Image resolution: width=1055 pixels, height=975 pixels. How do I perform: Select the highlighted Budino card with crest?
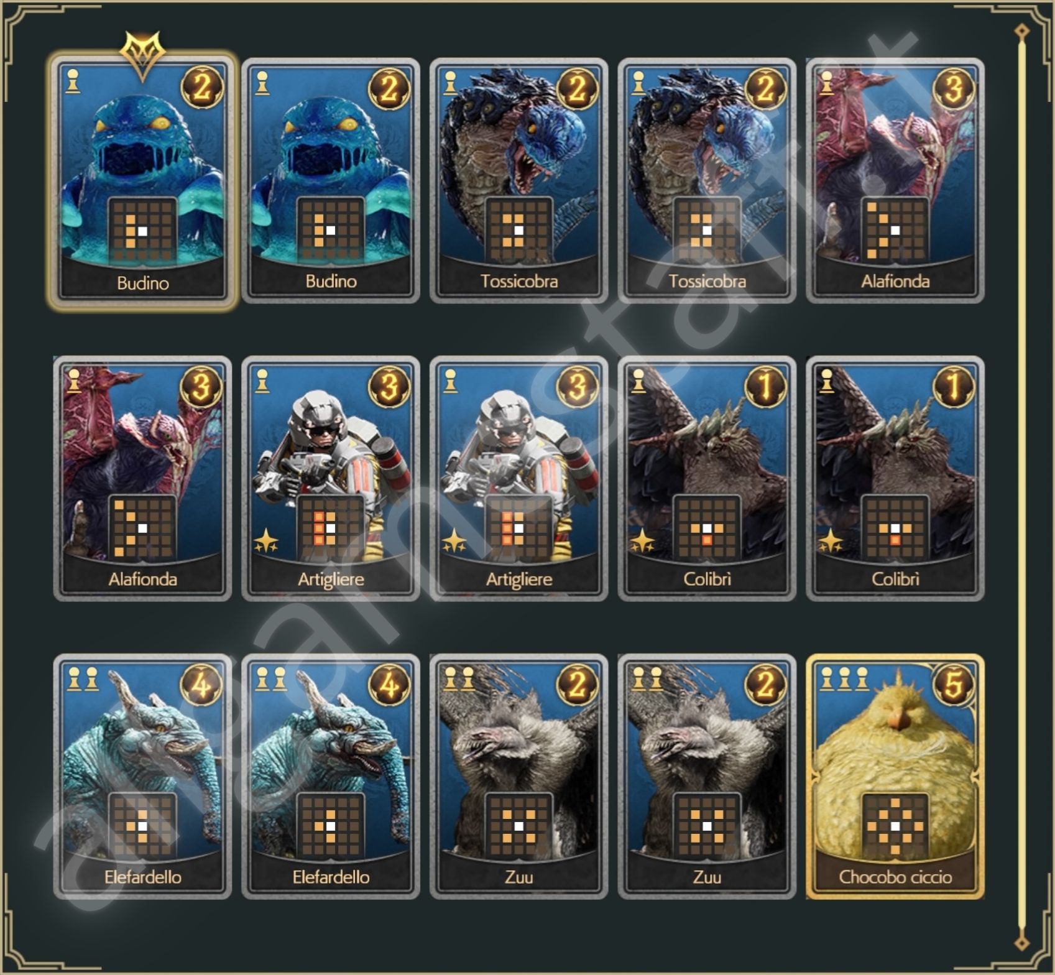click(x=142, y=181)
